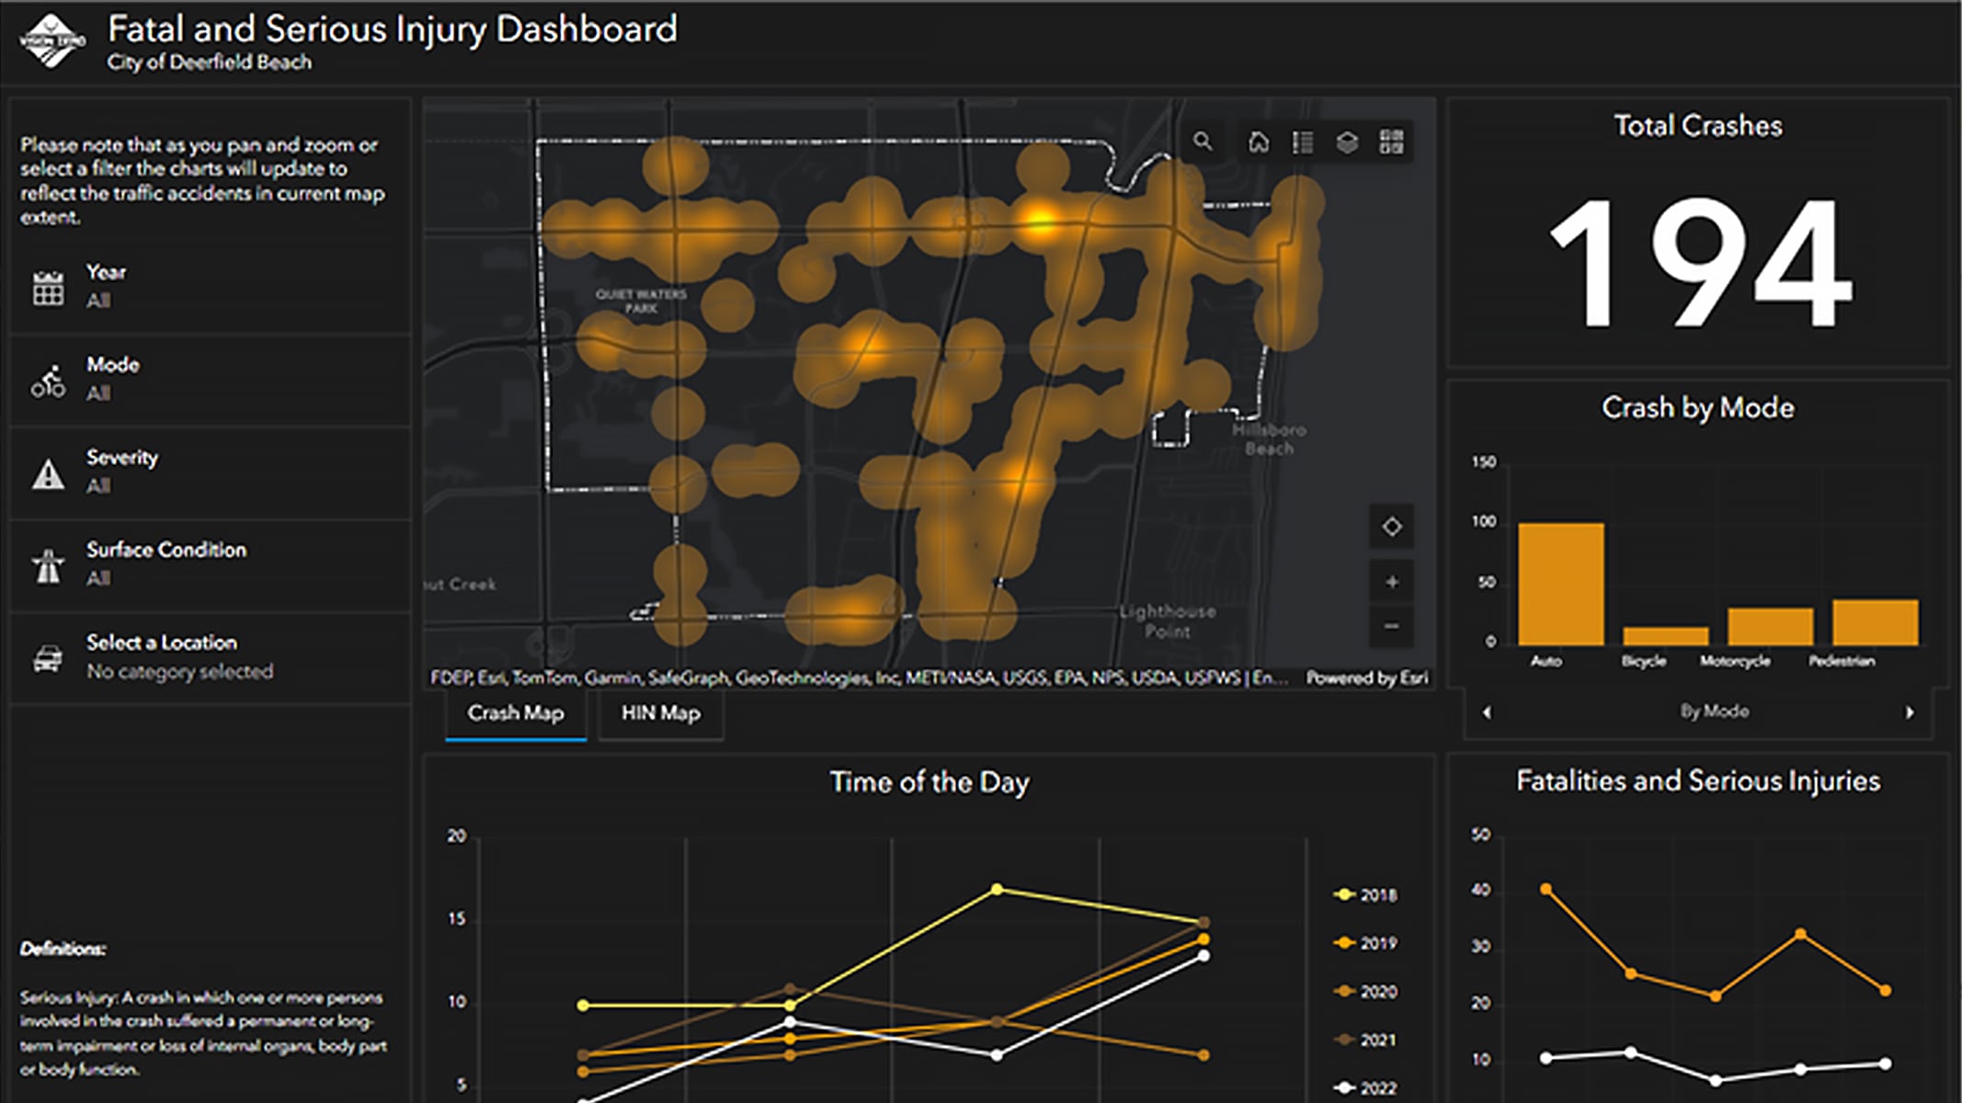Switch to the HIN Map tab
The height and width of the screenshot is (1103, 1962).
pyautogui.click(x=661, y=713)
